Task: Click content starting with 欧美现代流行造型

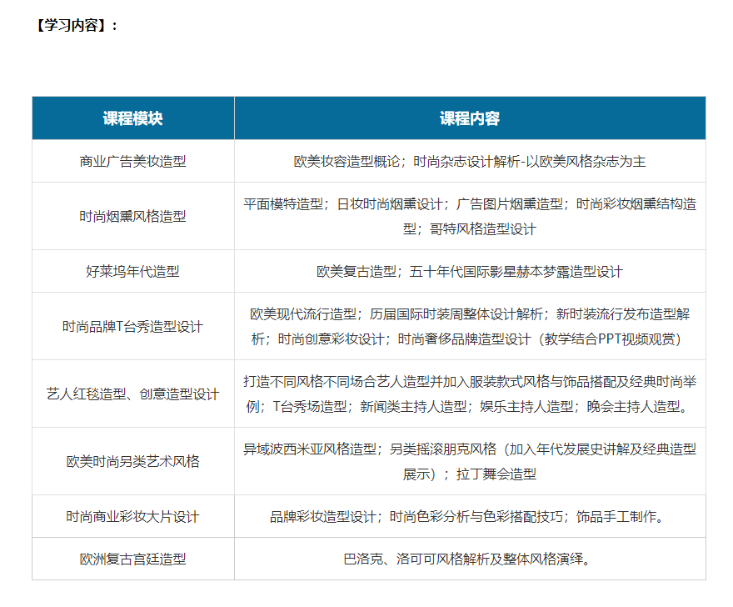Action: (x=470, y=314)
